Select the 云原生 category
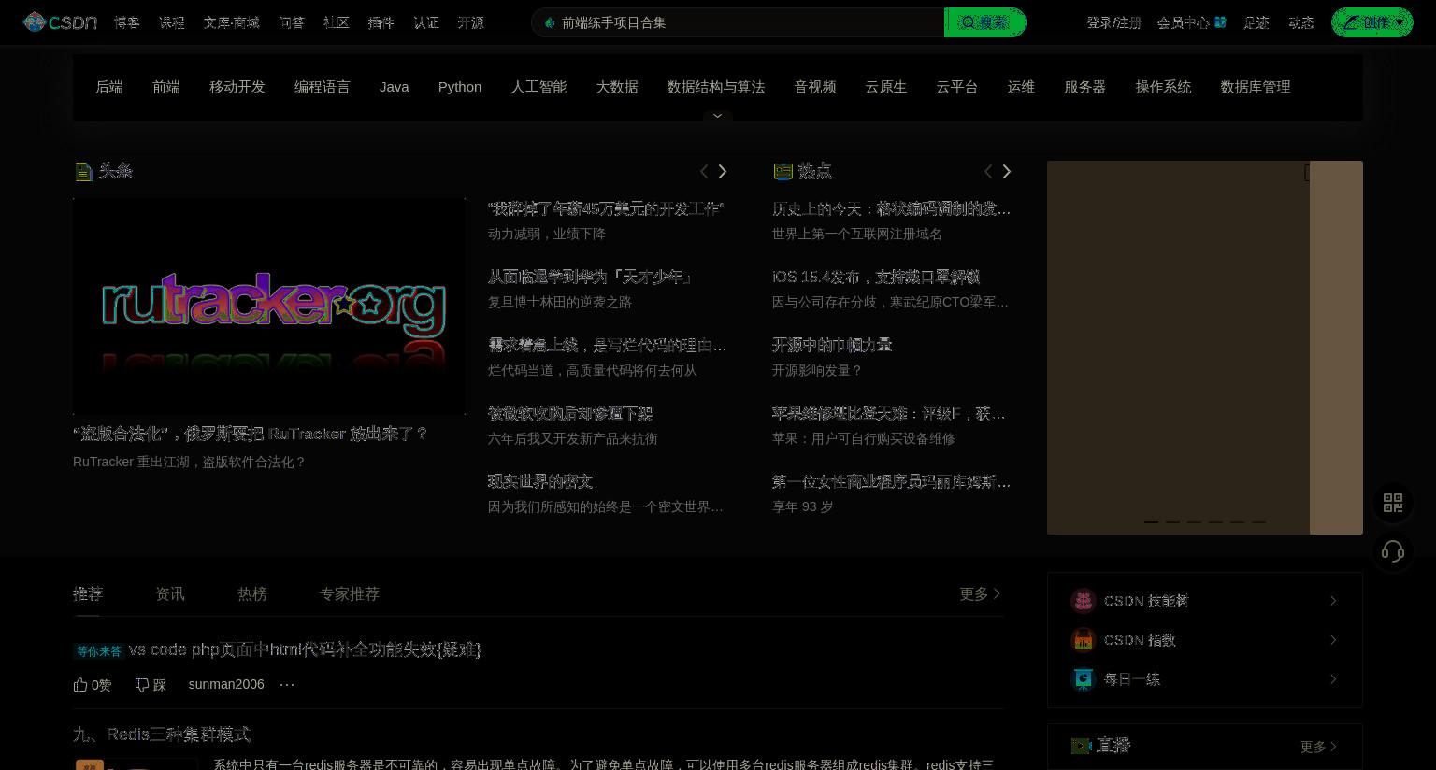The width and height of the screenshot is (1436, 770). [x=886, y=87]
